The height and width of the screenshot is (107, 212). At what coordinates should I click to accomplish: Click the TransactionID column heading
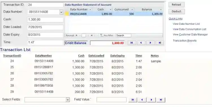12,56
